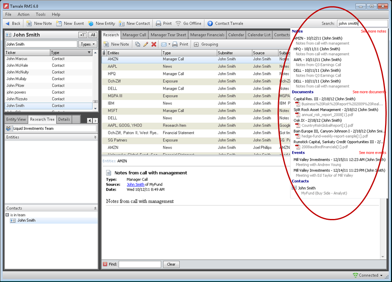Click See more notes link
Screen dimensions: 392x282
click(374, 31)
